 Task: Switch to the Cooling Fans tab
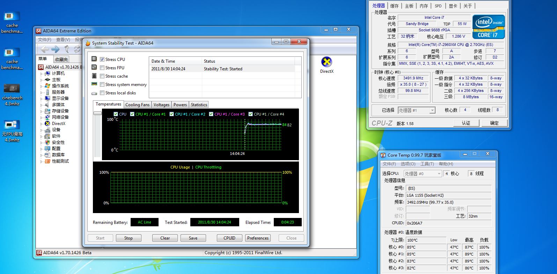click(137, 105)
